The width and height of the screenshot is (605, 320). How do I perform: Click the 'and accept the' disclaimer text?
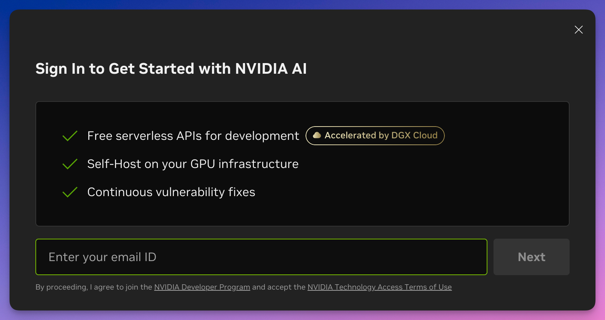279,287
